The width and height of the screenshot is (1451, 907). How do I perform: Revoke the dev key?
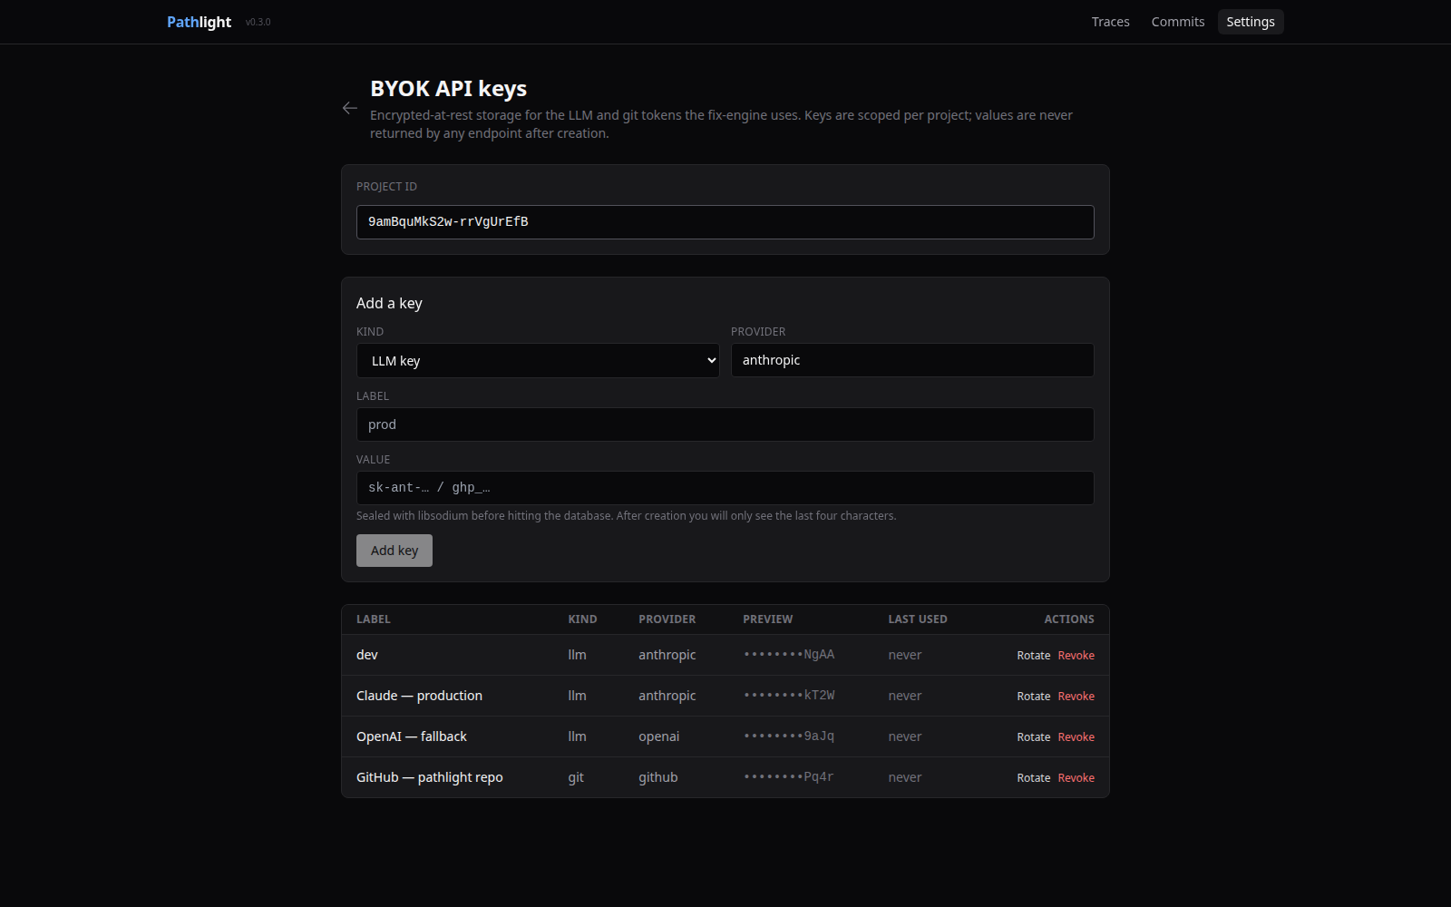[x=1076, y=655]
